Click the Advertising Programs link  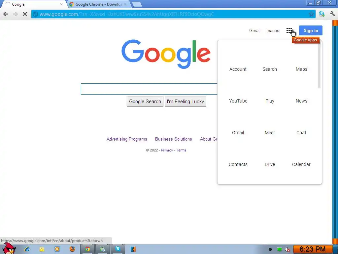pos(127,139)
